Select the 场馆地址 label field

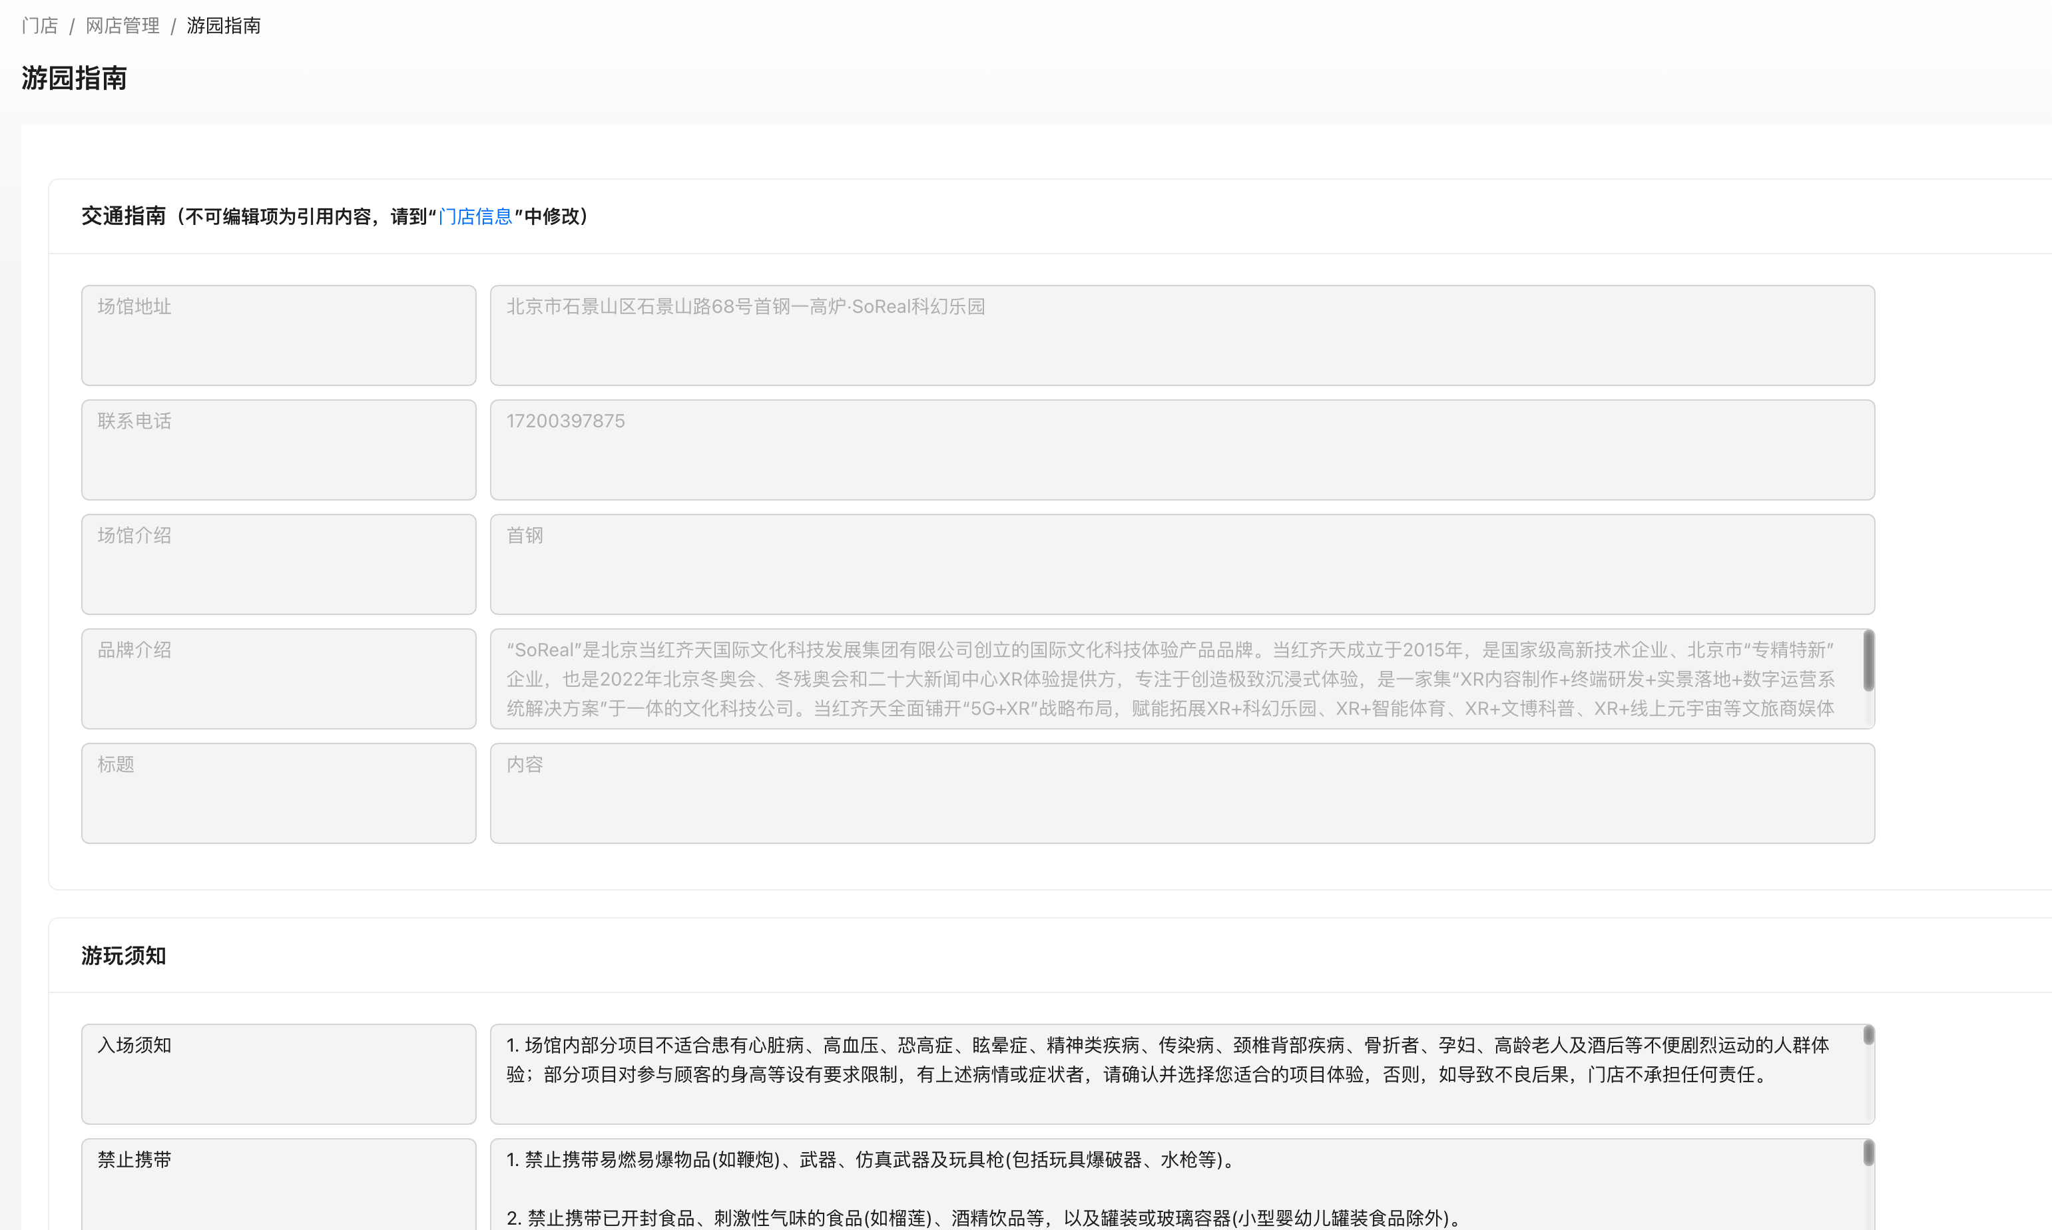pos(278,335)
